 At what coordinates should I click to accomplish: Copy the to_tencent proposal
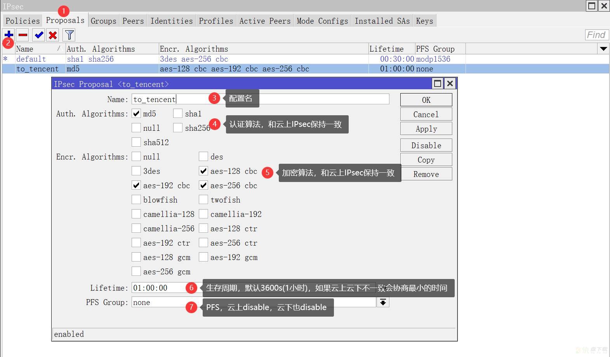point(426,159)
